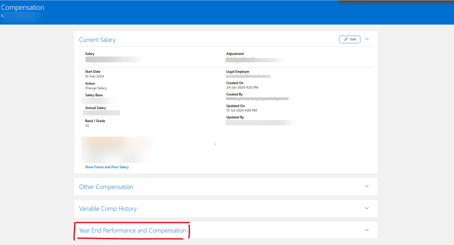Collapse the Current Salary section chevron
The width and height of the screenshot is (454, 245).
pyautogui.click(x=366, y=39)
